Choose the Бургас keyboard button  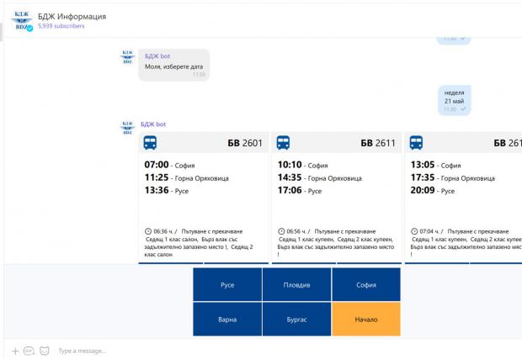pos(296,319)
